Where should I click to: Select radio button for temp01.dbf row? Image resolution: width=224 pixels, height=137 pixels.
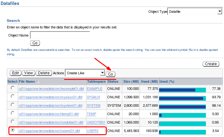click(12, 113)
